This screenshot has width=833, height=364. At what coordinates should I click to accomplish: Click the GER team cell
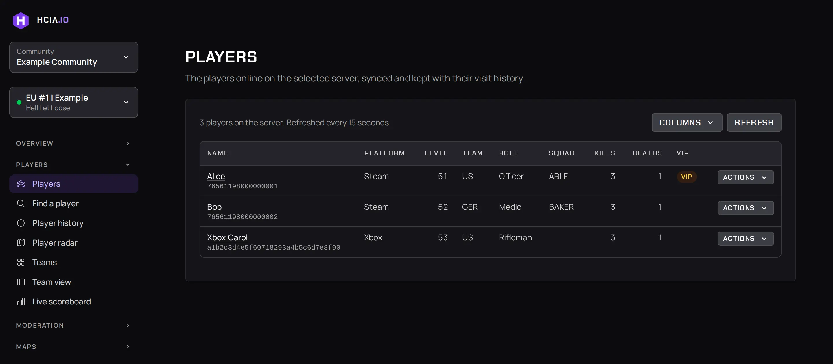469,207
